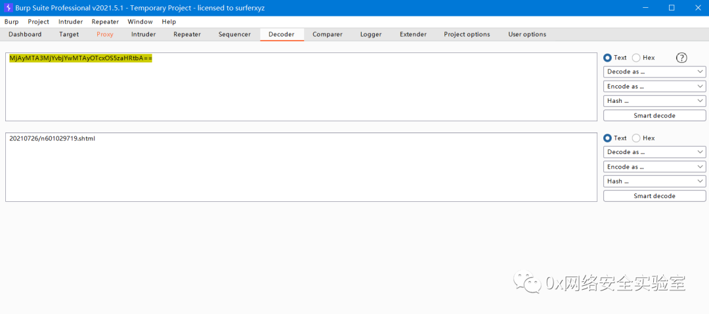Switch to the Project options tab
The image size is (709, 314).
(467, 34)
